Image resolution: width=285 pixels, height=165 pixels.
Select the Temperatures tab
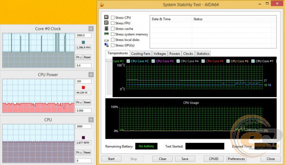click(118, 53)
